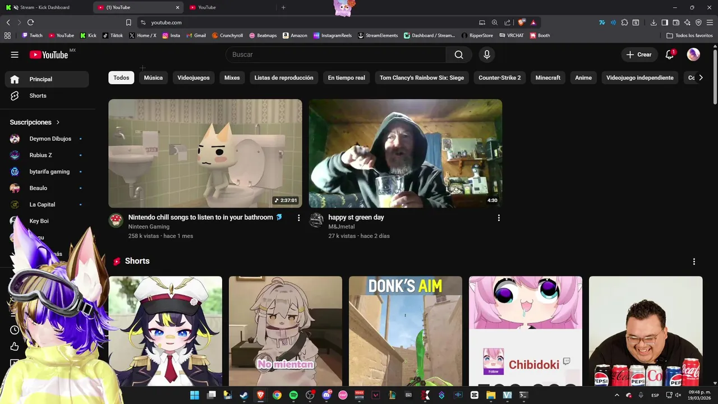Open Steam from the taskbar
Image resolution: width=718 pixels, height=404 pixels.
[x=244, y=395]
